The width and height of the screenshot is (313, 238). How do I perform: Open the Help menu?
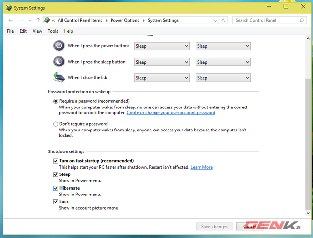[x=68, y=31]
